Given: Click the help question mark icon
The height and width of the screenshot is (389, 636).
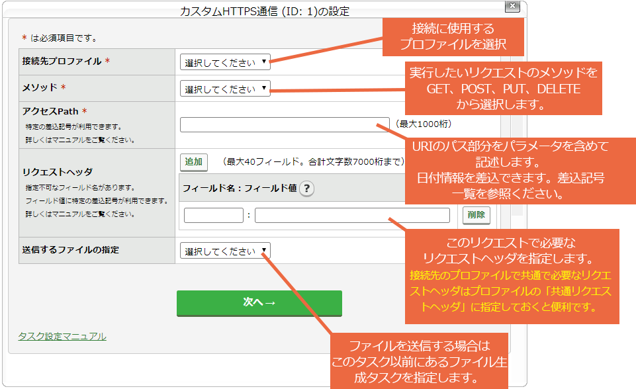Looking at the screenshot, I should pos(306,188).
